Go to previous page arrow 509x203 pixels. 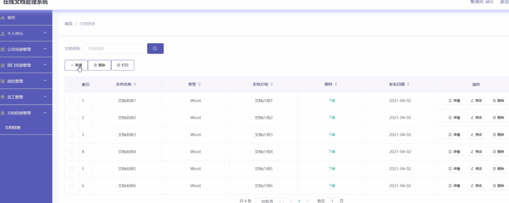pos(291,201)
